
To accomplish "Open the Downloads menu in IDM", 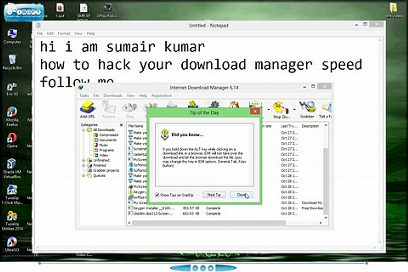I will click(x=113, y=96).
